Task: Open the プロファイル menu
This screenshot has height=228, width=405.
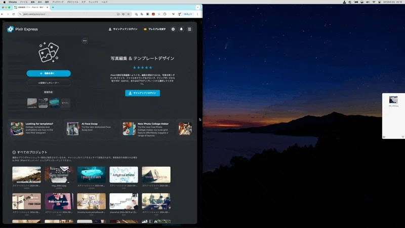Action: [x=72, y=2]
